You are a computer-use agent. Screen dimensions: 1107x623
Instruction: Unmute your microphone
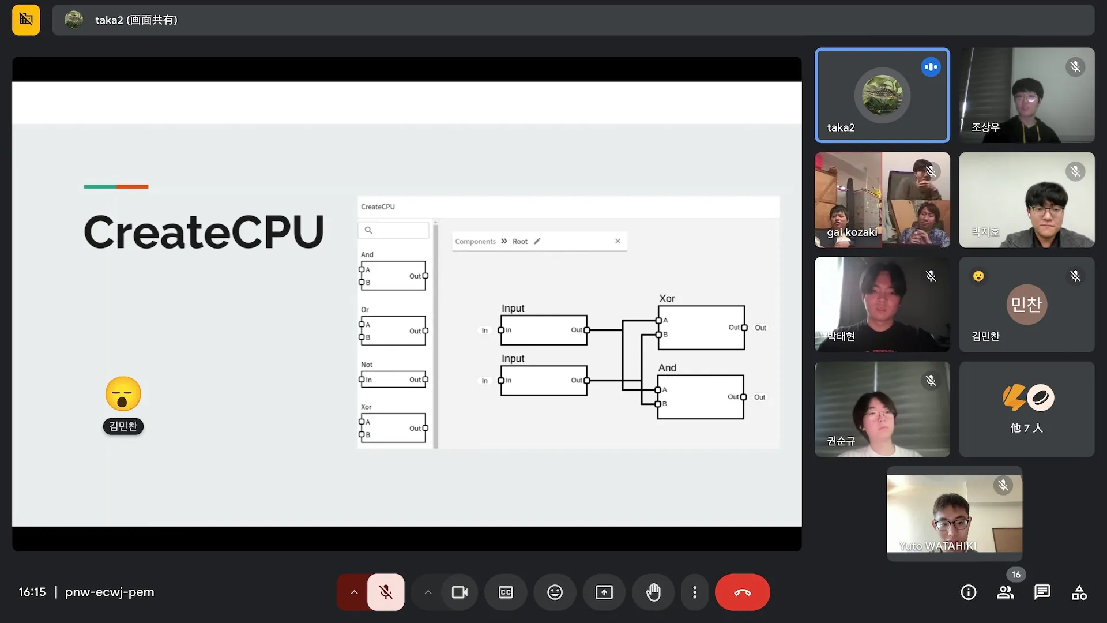385,592
